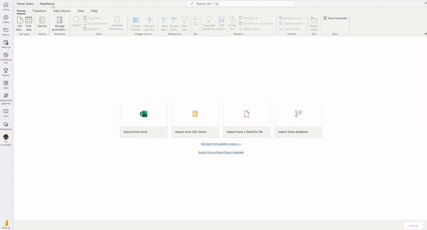427x230 pixels.
Task: Click the Choose columns icon
Action: coord(136,20)
